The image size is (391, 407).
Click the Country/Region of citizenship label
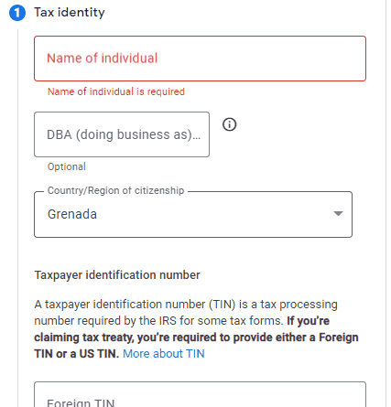click(115, 190)
